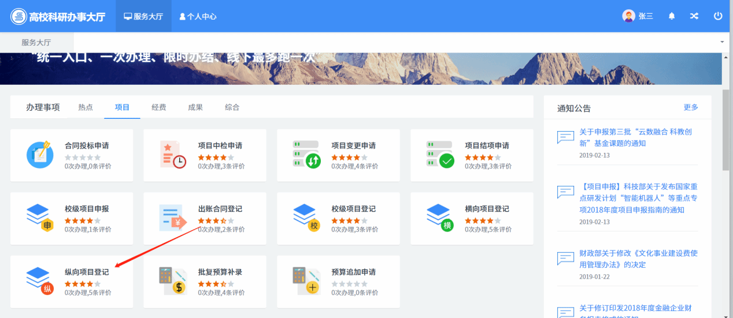Click the 预算追加申请 calculator plus icon
The width and height of the screenshot is (733, 318).
pos(306,281)
